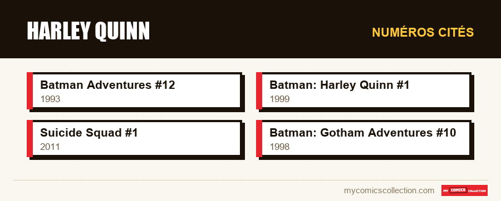The image size is (501, 201).
Task: Open the Batman Adventures #12 card
Action: tap(134, 91)
